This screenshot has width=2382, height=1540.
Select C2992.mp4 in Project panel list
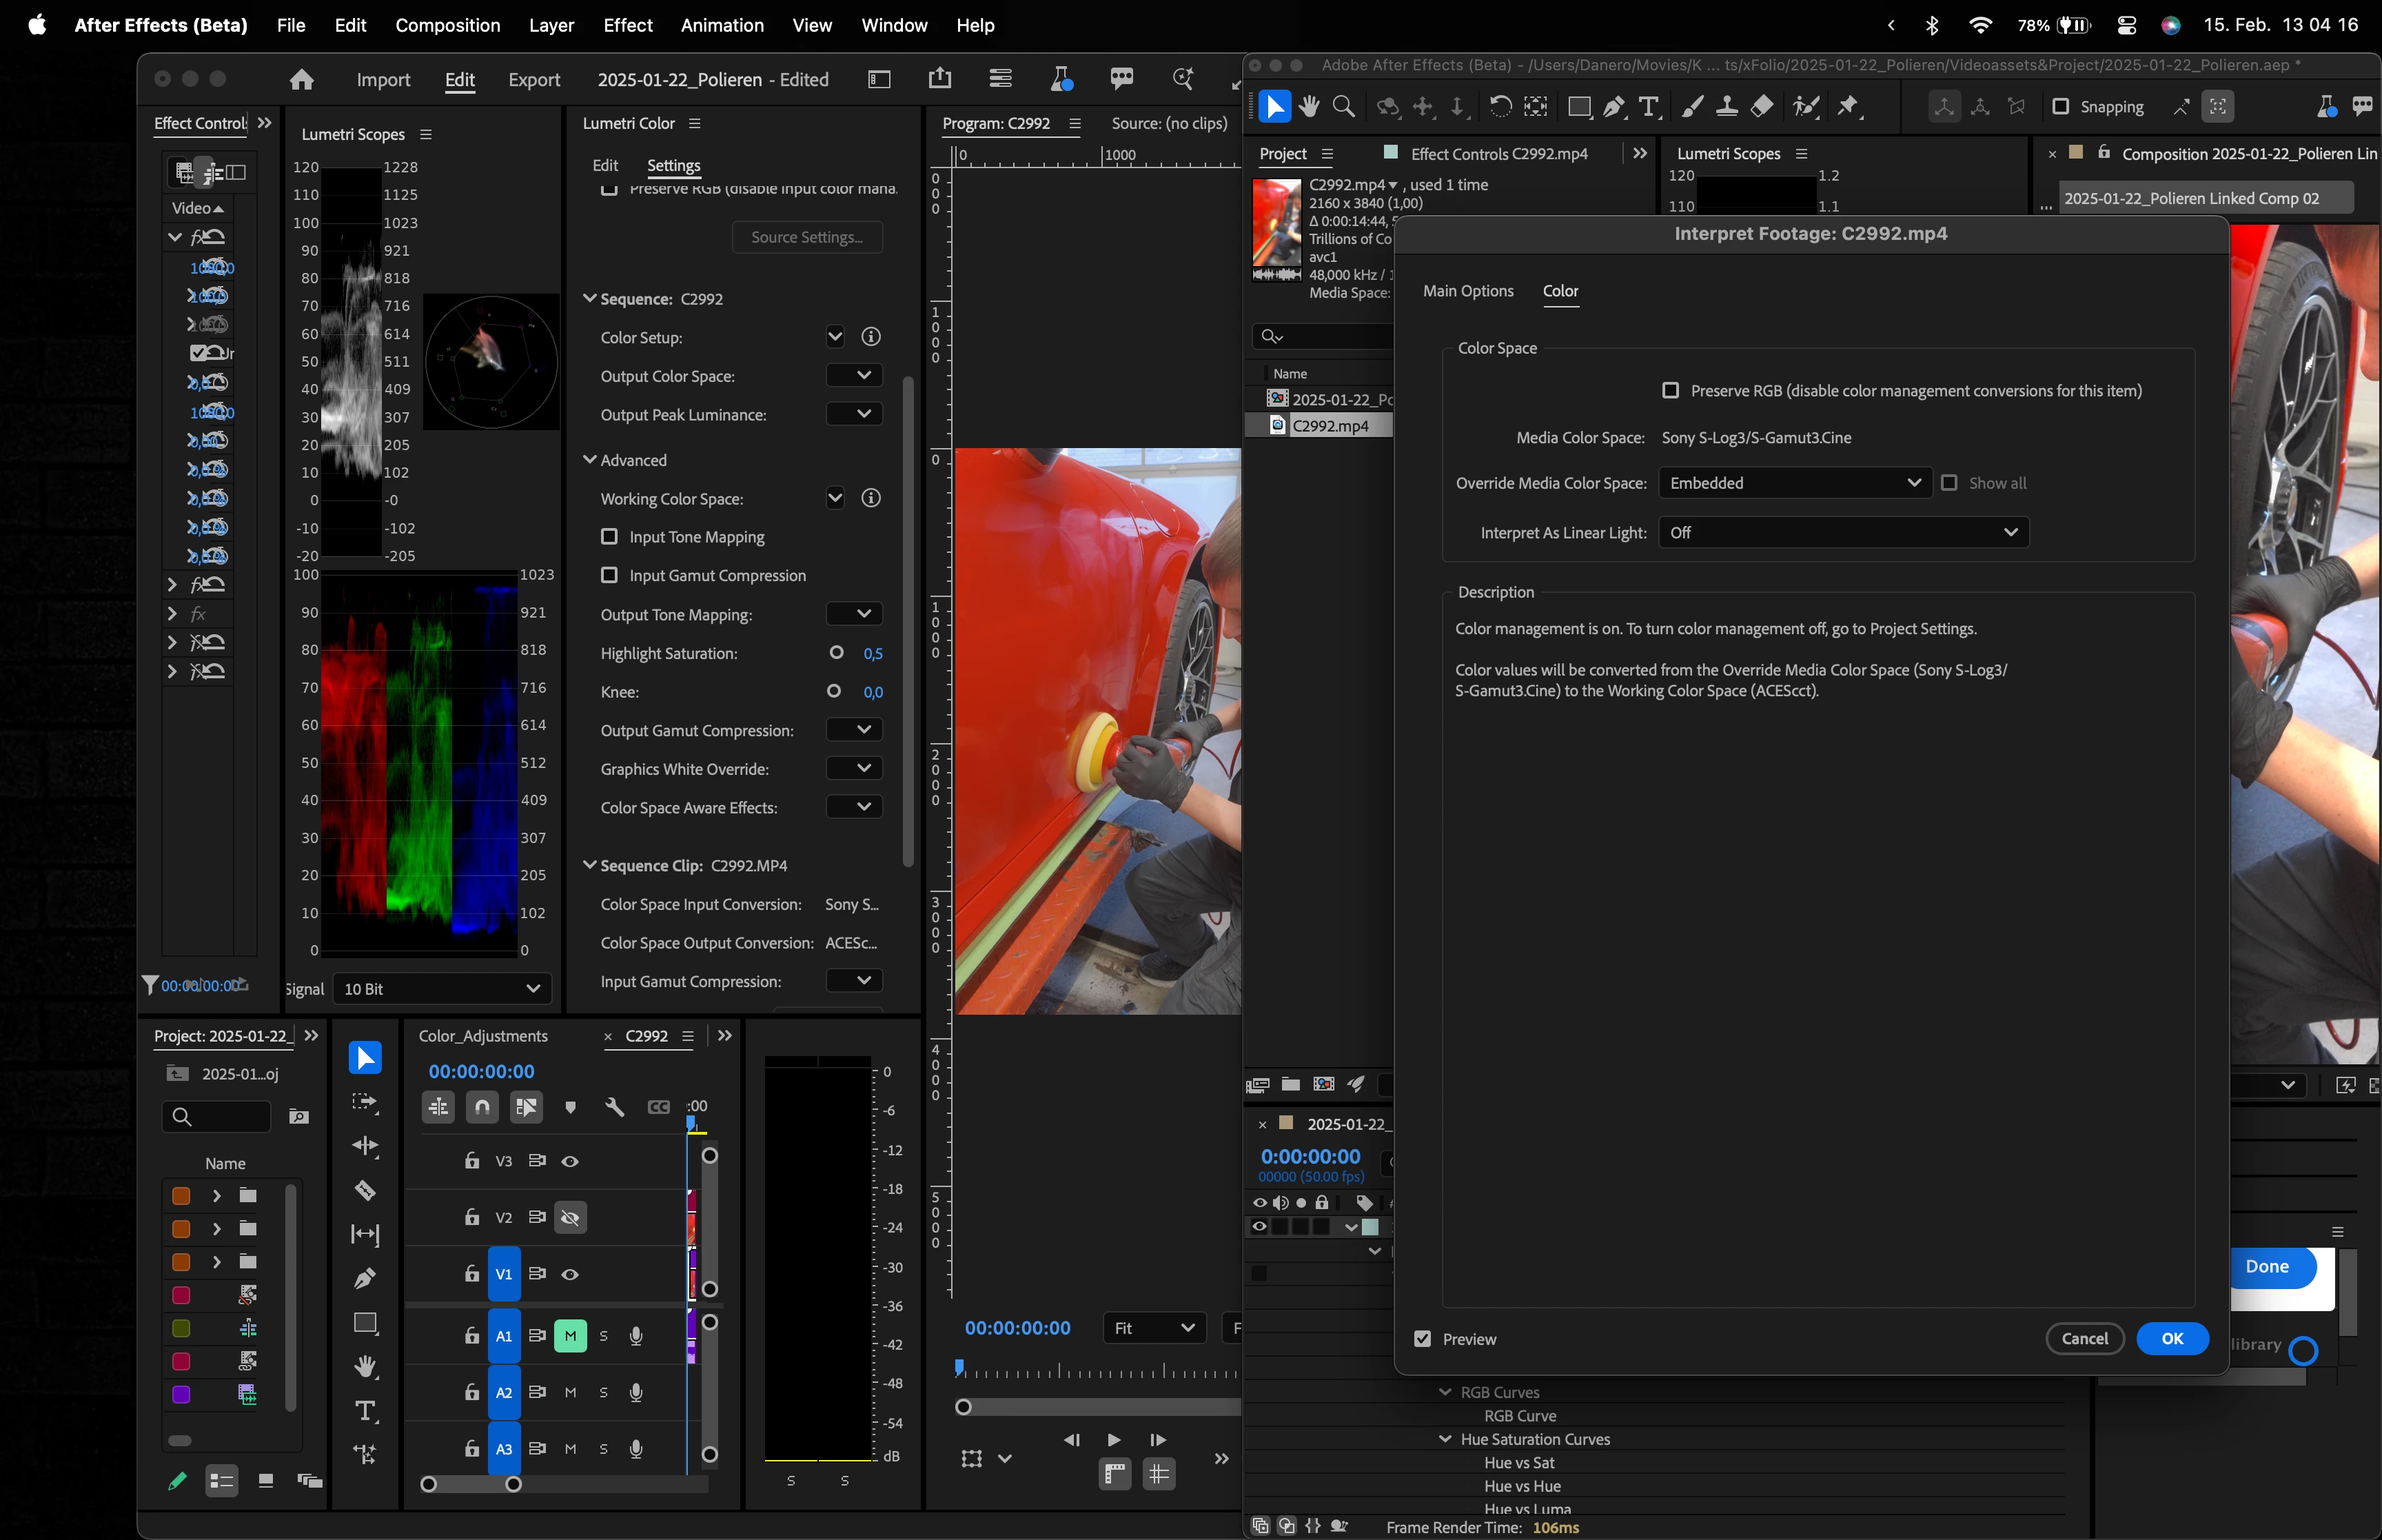tap(1330, 426)
